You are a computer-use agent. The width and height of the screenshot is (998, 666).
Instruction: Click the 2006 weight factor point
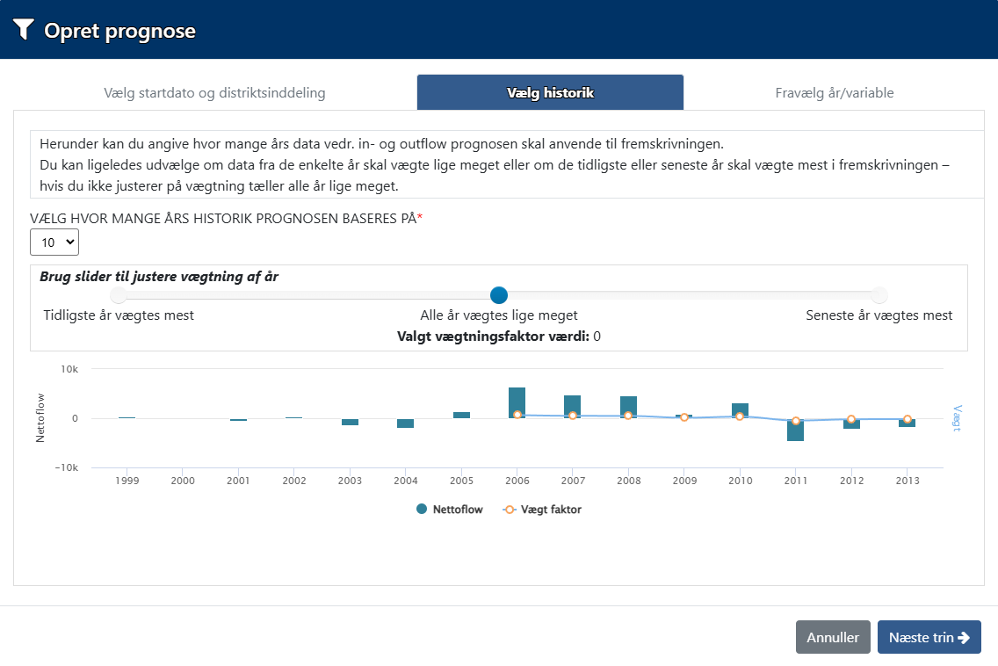click(517, 415)
